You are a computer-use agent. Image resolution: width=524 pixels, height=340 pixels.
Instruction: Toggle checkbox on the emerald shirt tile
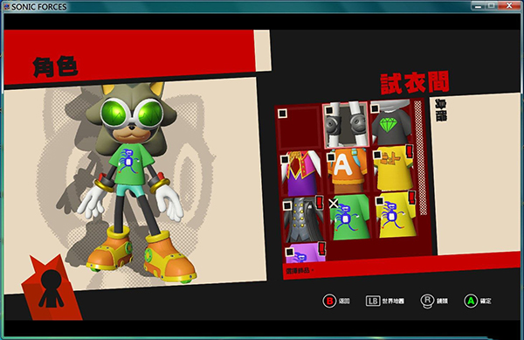tap(375, 108)
